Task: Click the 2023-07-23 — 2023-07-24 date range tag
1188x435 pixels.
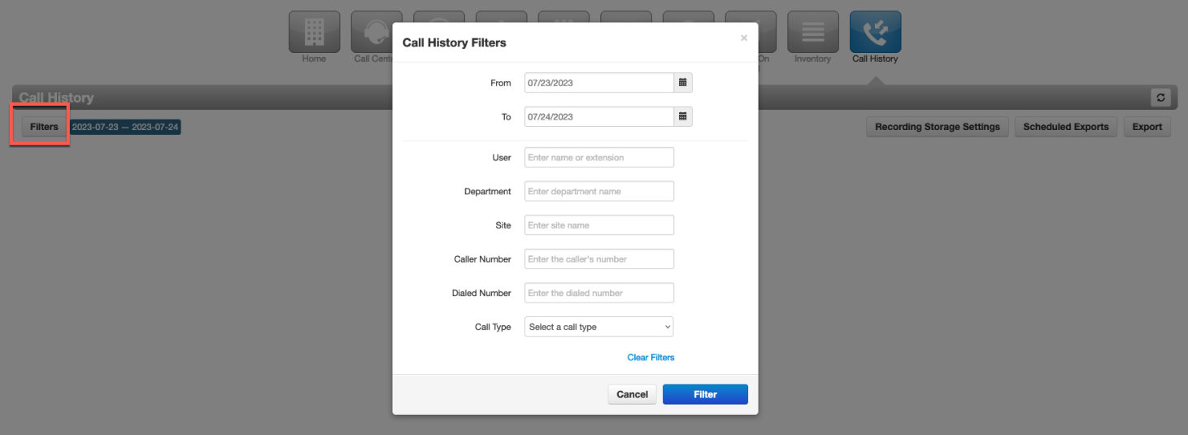Action: tap(125, 128)
